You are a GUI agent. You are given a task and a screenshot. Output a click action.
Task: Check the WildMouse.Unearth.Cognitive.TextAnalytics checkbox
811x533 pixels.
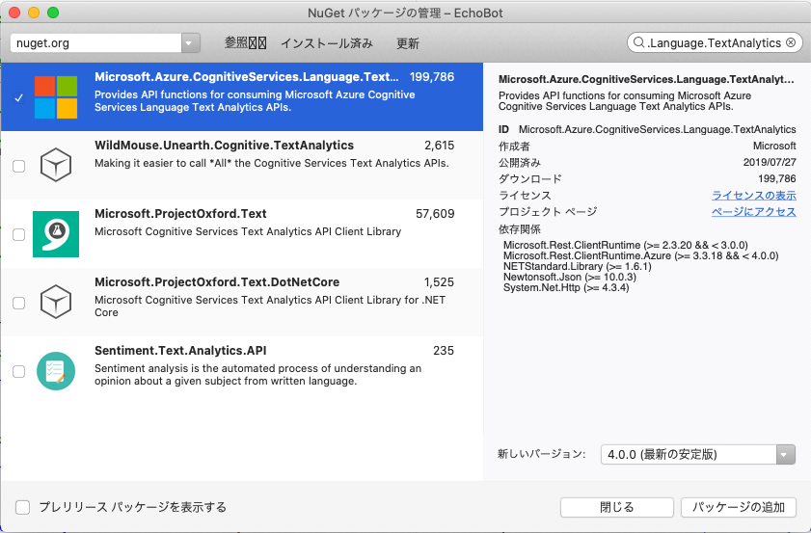coord(18,166)
